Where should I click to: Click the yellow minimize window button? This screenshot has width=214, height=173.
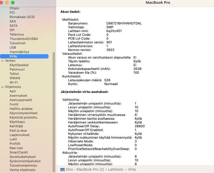click(7, 2)
